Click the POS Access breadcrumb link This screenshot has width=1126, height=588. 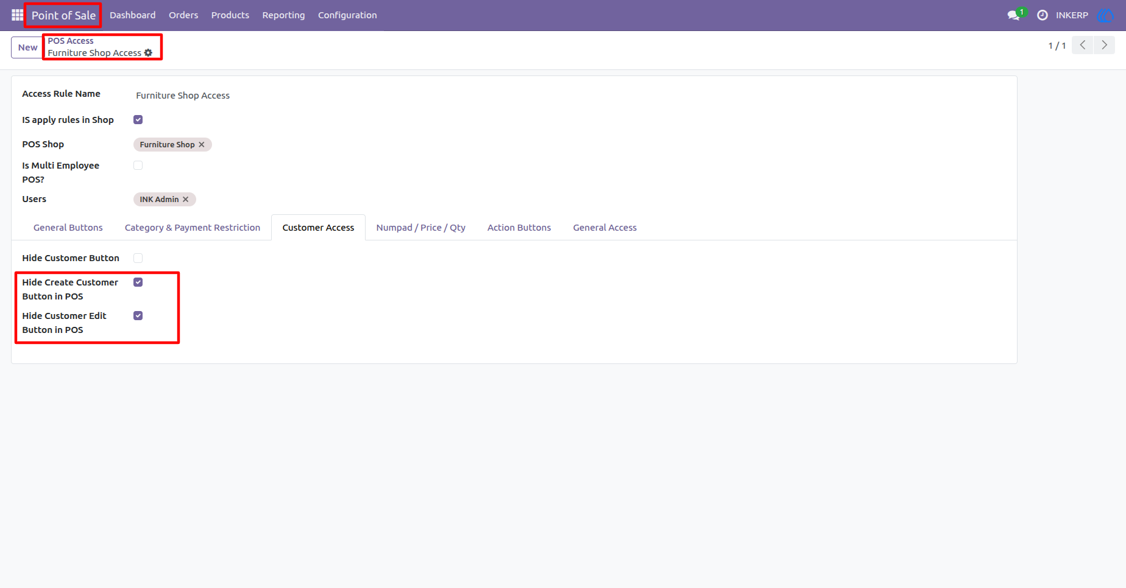71,41
